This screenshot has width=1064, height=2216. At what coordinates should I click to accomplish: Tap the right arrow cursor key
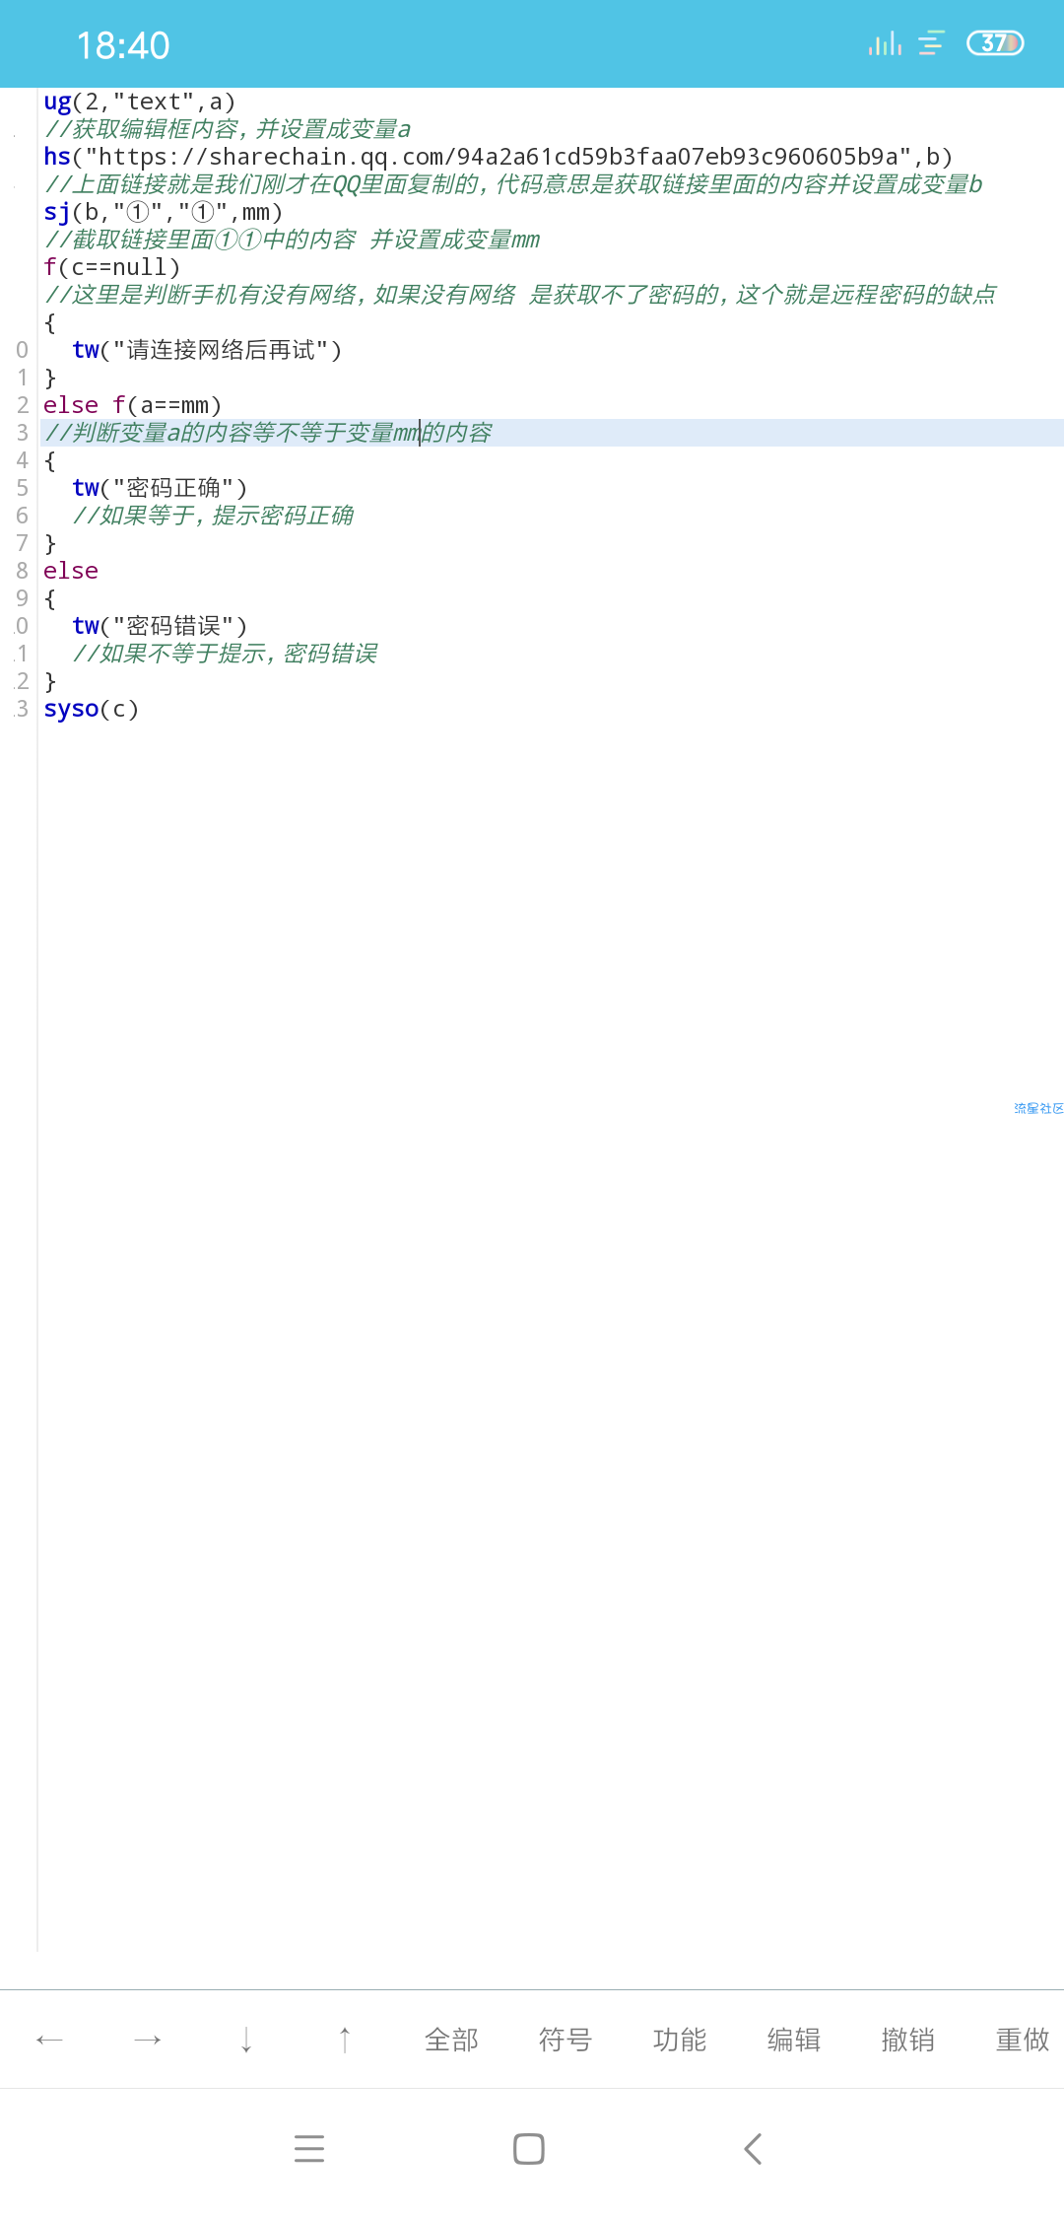(148, 2040)
